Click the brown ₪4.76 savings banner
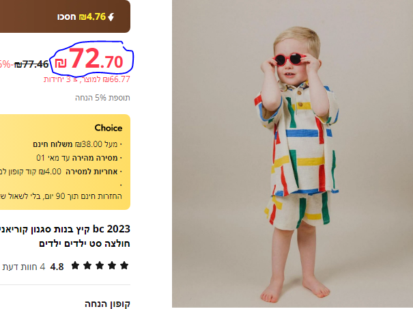Screen dimensions: 413x309 [x=65, y=16]
